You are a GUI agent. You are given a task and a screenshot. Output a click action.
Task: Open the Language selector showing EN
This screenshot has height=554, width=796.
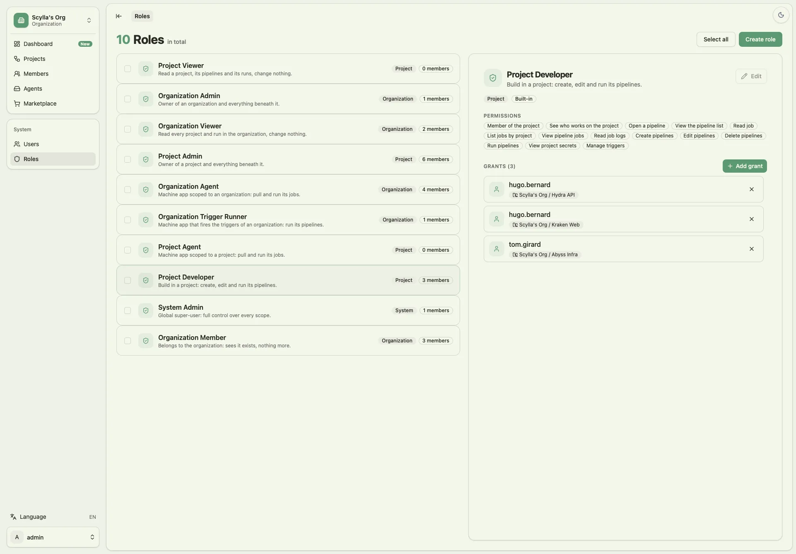point(53,517)
